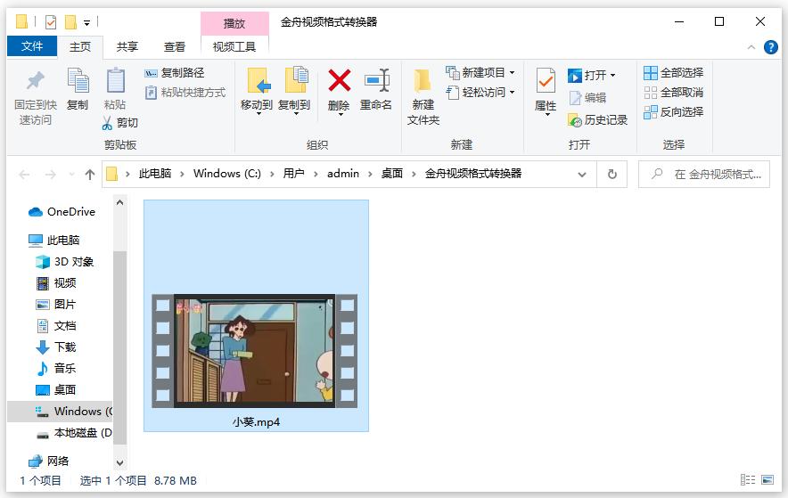The width and height of the screenshot is (788, 498).
Task: Go back with the left arrow
Action: point(24,175)
